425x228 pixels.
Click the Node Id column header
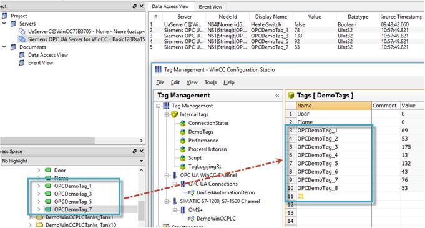point(228,17)
